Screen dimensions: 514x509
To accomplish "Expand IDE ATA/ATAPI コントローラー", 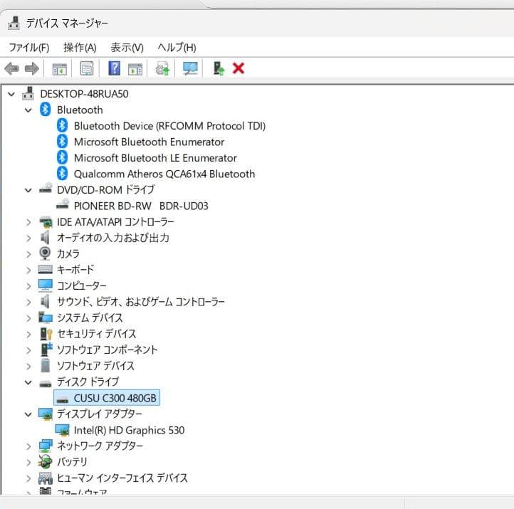I will coord(28,223).
